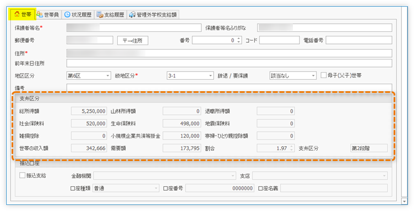Toggle the 母子(父子)世帯 checkbox
This screenshot has width=414, height=211.
point(324,75)
